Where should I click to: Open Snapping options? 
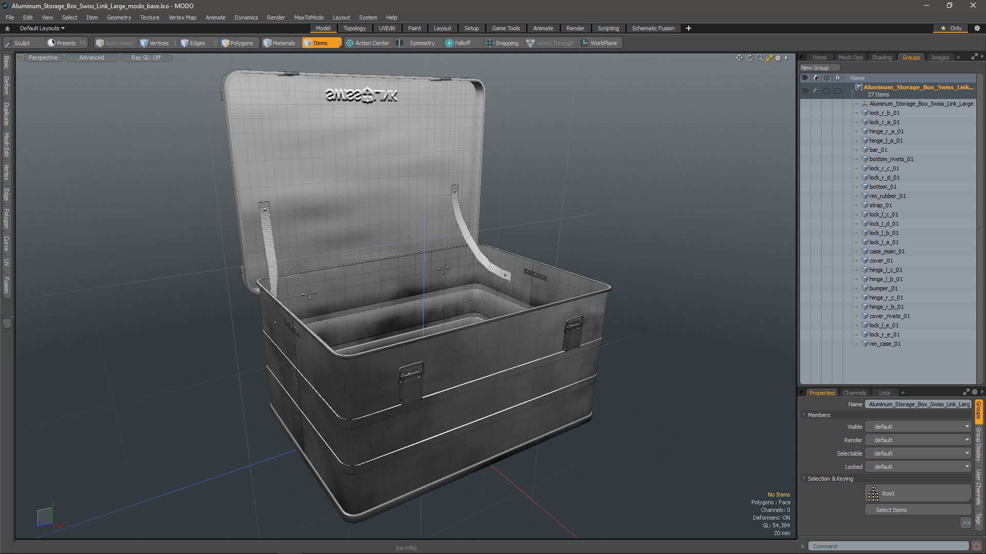click(502, 43)
